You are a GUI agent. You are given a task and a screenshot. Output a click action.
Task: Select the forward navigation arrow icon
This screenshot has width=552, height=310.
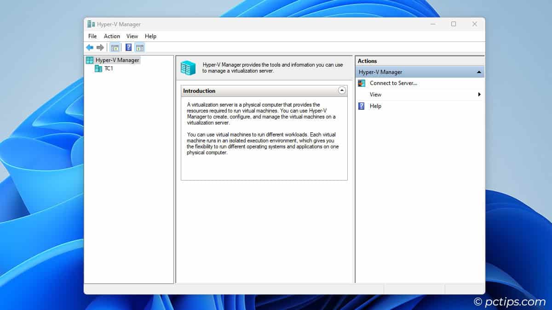click(x=100, y=47)
